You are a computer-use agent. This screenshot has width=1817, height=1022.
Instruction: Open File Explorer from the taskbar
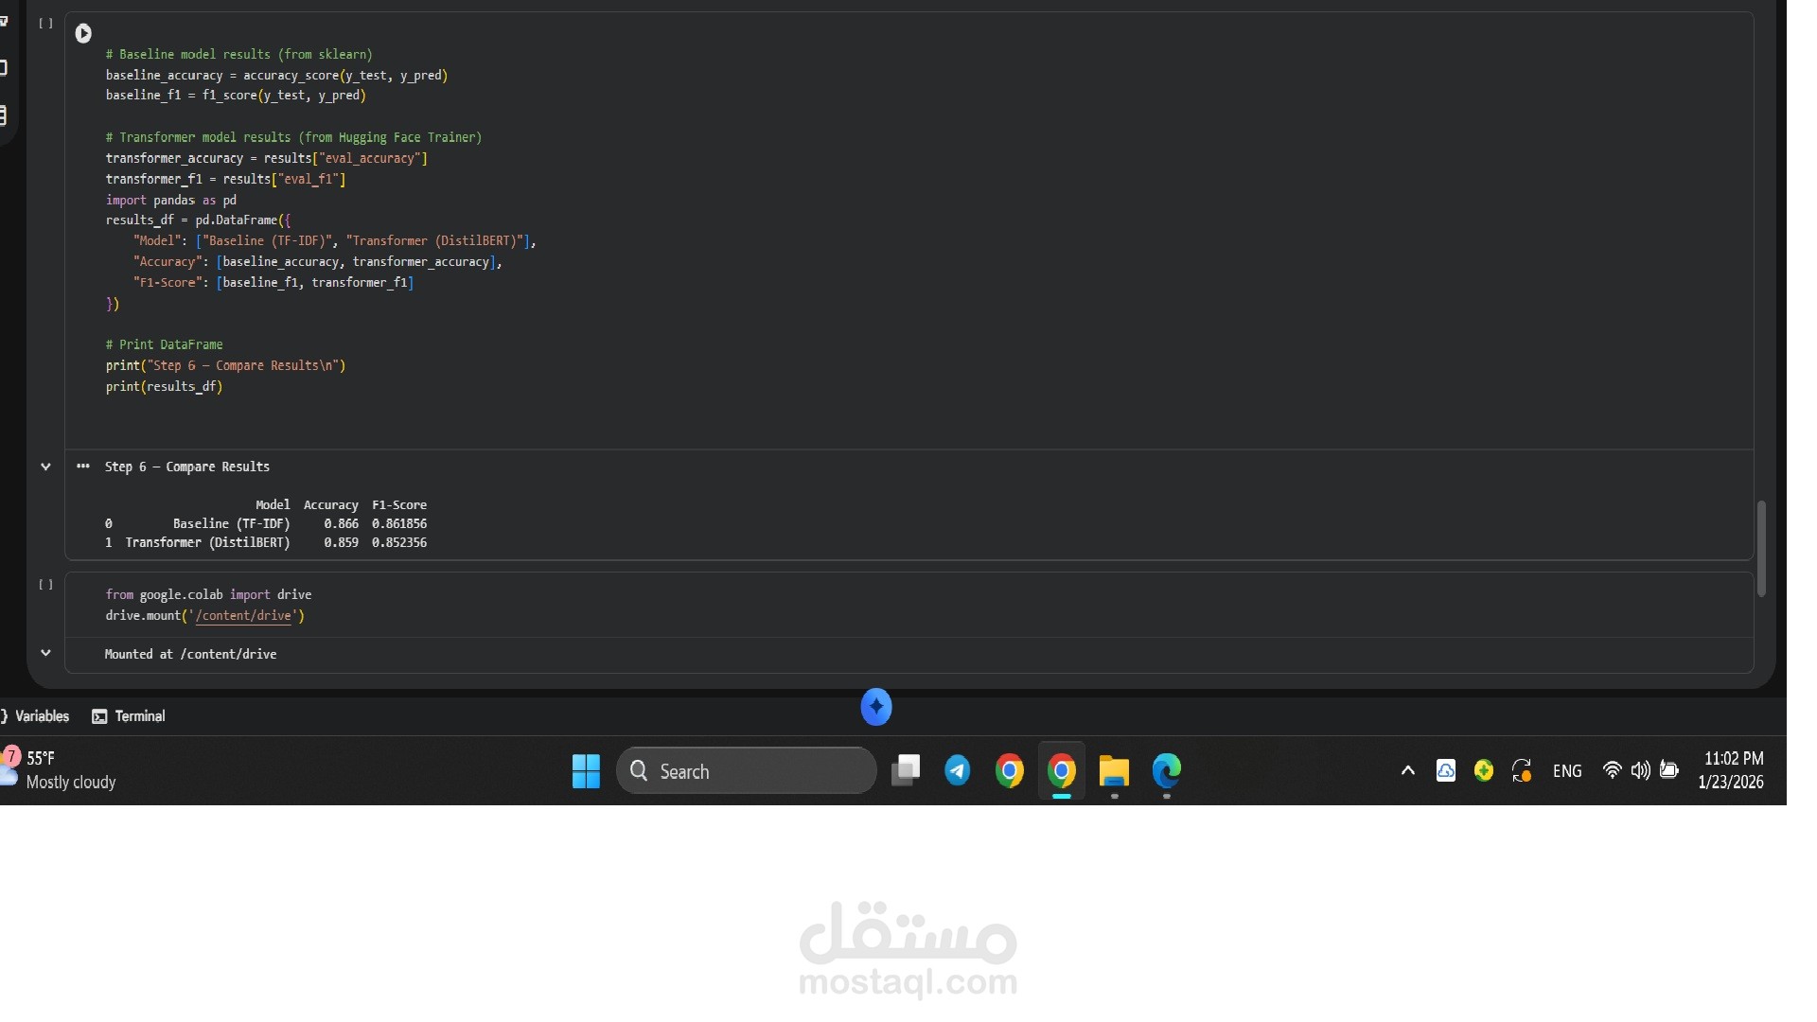pyautogui.click(x=1114, y=770)
